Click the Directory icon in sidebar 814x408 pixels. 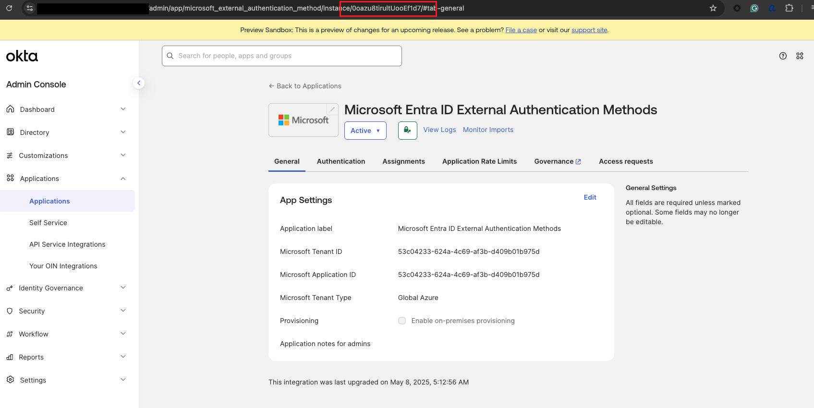tap(10, 132)
